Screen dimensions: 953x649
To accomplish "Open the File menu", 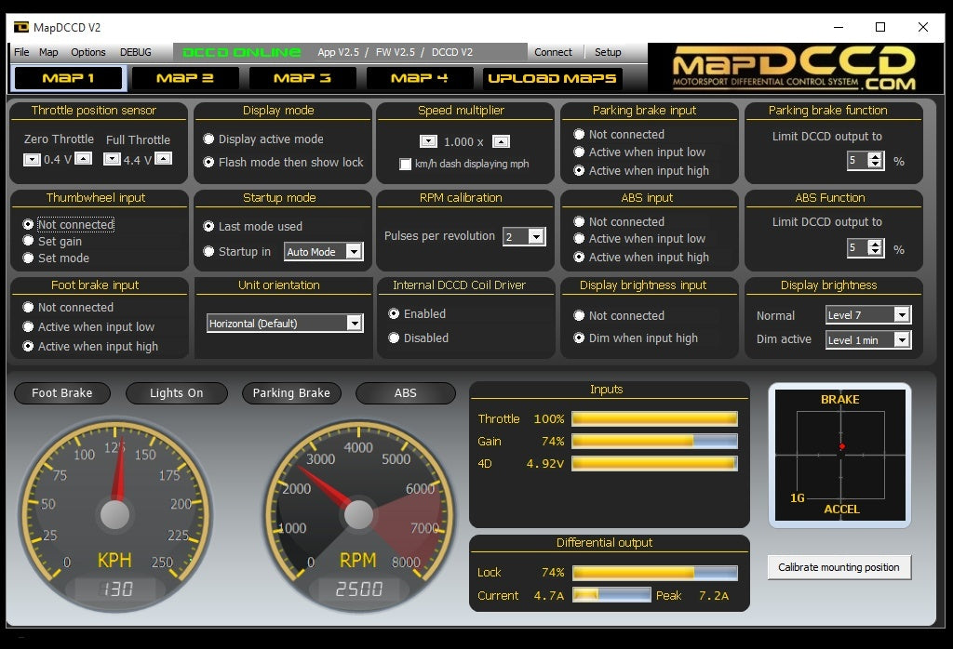I will click(x=21, y=52).
